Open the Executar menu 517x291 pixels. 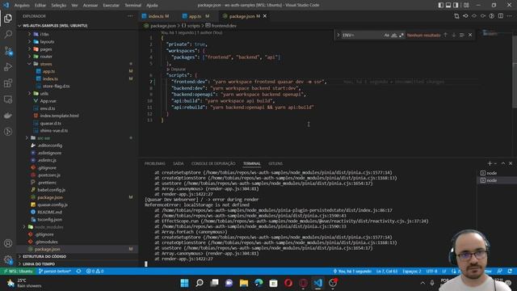[x=111, y=6]
